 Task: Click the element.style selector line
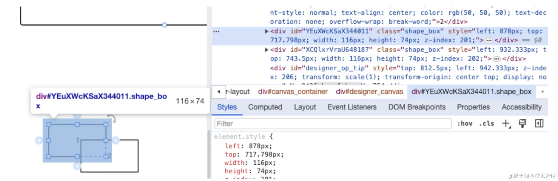(x=243, y=137)
